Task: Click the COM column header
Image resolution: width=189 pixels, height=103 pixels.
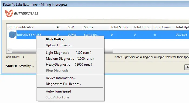Action: click(74, 27)
